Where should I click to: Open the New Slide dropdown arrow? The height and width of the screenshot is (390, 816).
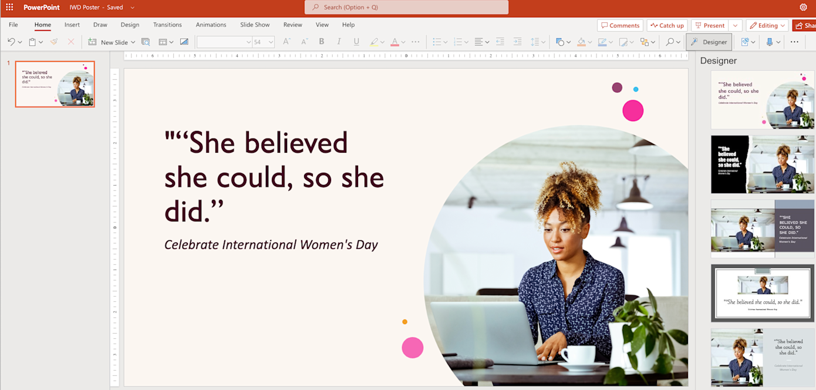[x=134, y=42]
